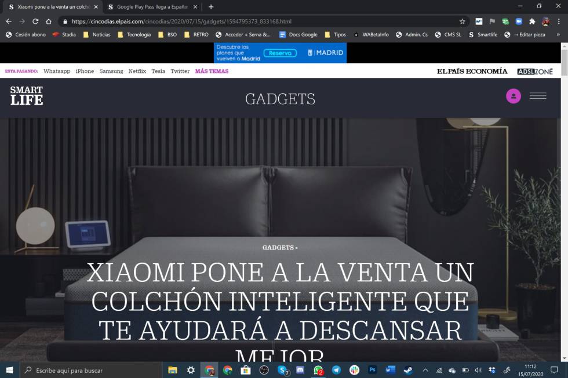Open the Movistar extension icon
Viewport: 568px width, 378px height.
[x=479, y=21]
